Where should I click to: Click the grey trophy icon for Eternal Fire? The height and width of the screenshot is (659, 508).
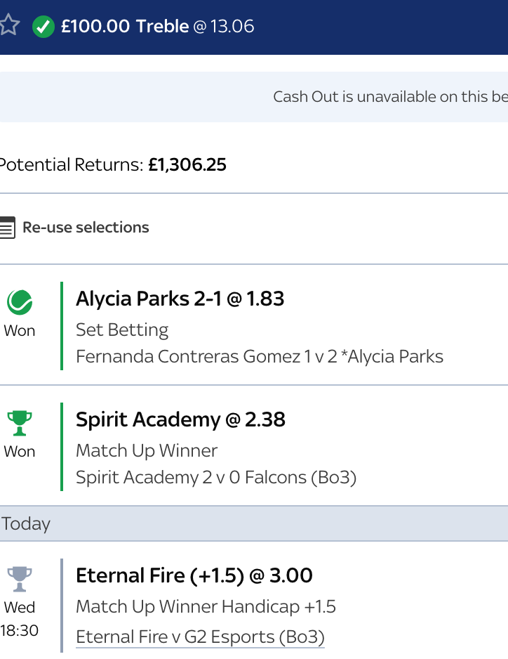click(20, 580)
